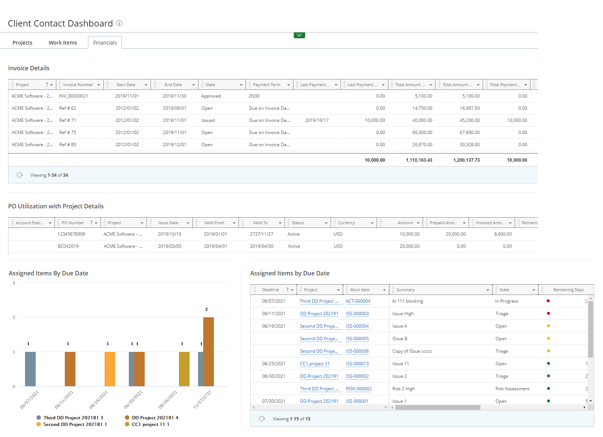Viewport: 603px width, 437px height.
Task: Click the info icon beside Client Contact Dashboard
Action: pos(119,23)
